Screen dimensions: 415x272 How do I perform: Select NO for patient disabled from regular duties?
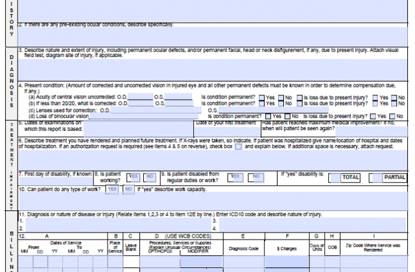(x=256, y=177)
